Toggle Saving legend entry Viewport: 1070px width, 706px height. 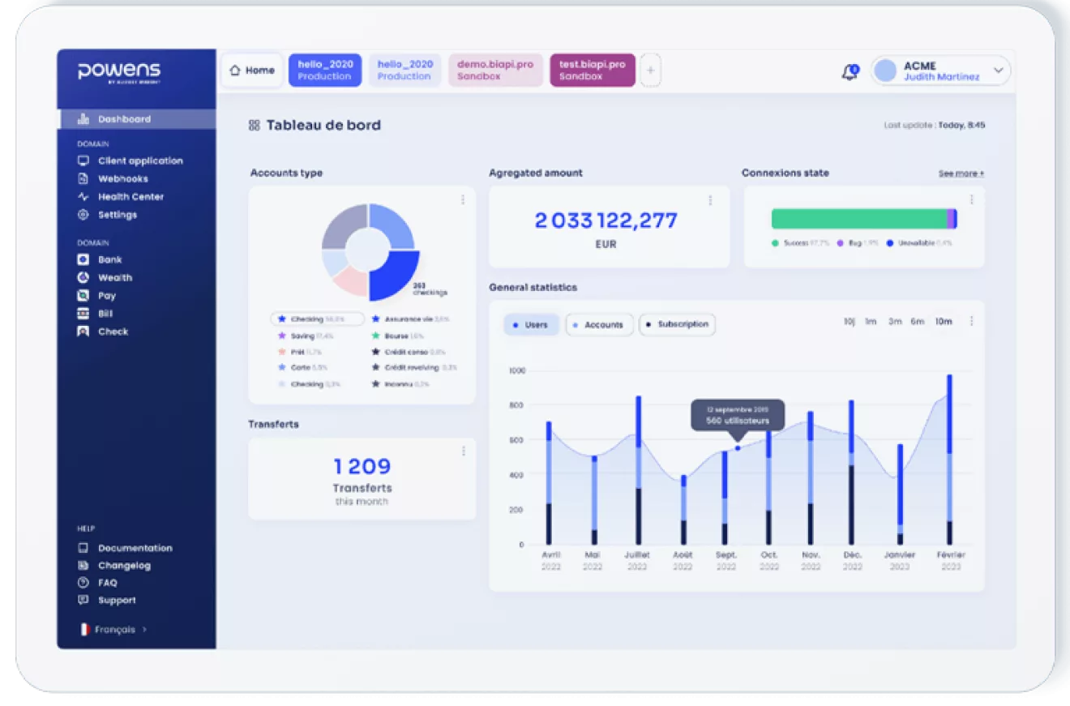click(306, 336)
